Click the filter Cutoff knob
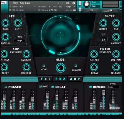This screenshot has height=119, width=124. click(x=103, y=23)
